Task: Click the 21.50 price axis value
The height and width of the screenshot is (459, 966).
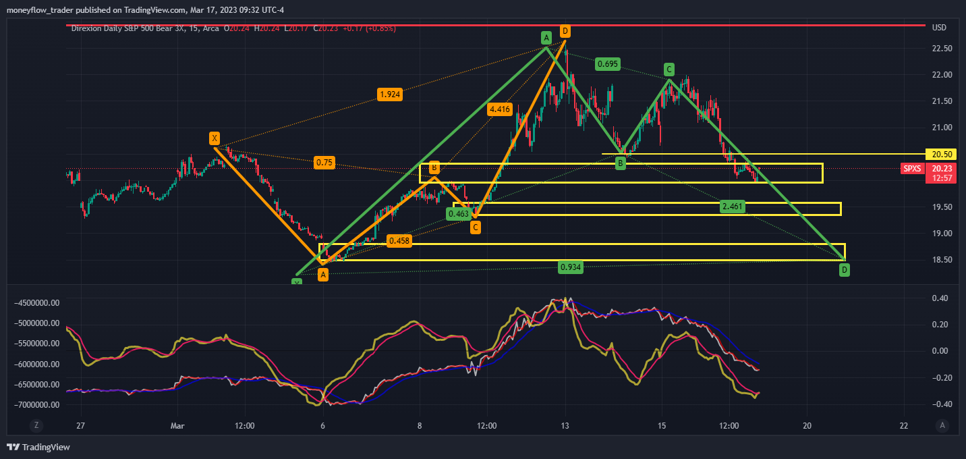Action: pyautogui.click(x=942, y=101)
